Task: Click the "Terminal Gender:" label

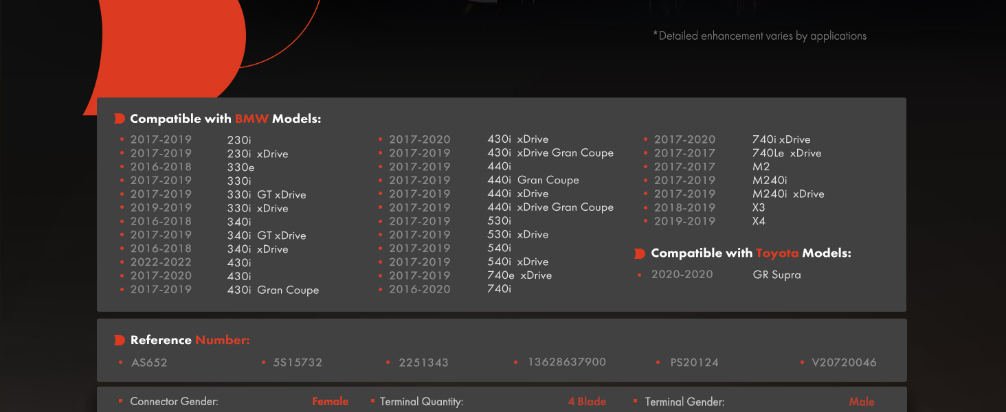Action: tap(684, 402)
